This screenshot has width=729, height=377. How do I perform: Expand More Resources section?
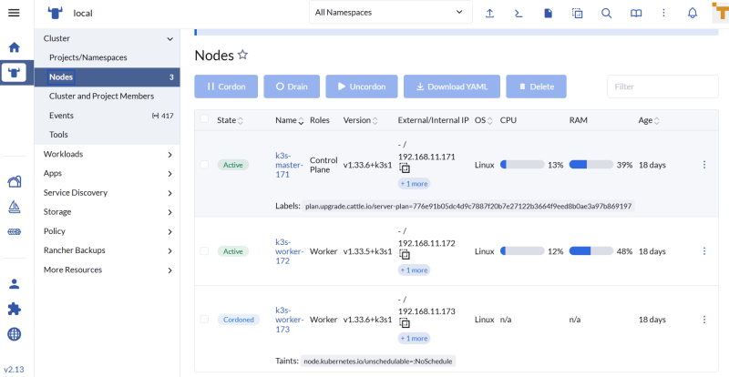170,270
